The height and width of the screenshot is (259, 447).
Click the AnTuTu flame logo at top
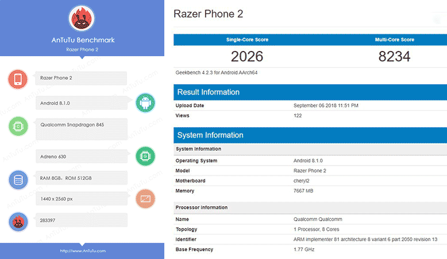(x=82, y=18)
